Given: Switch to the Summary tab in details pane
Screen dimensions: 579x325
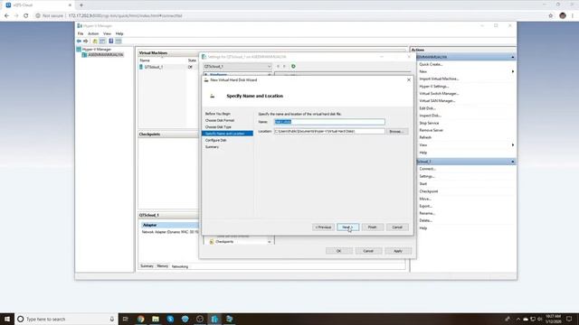Looking at the screenshot, I should [x=147, y=266].
